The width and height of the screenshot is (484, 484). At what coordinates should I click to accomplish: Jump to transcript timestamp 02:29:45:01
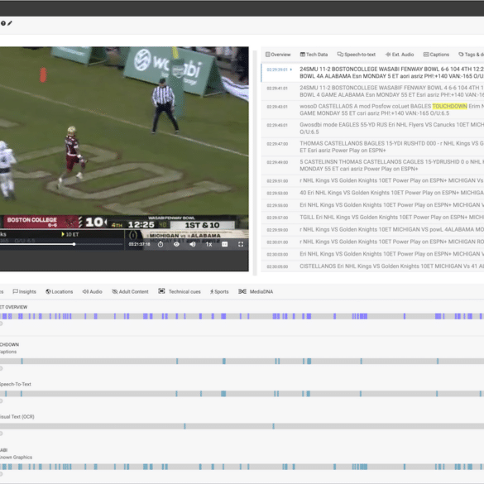pyautogui.click(x=277, y=125)
